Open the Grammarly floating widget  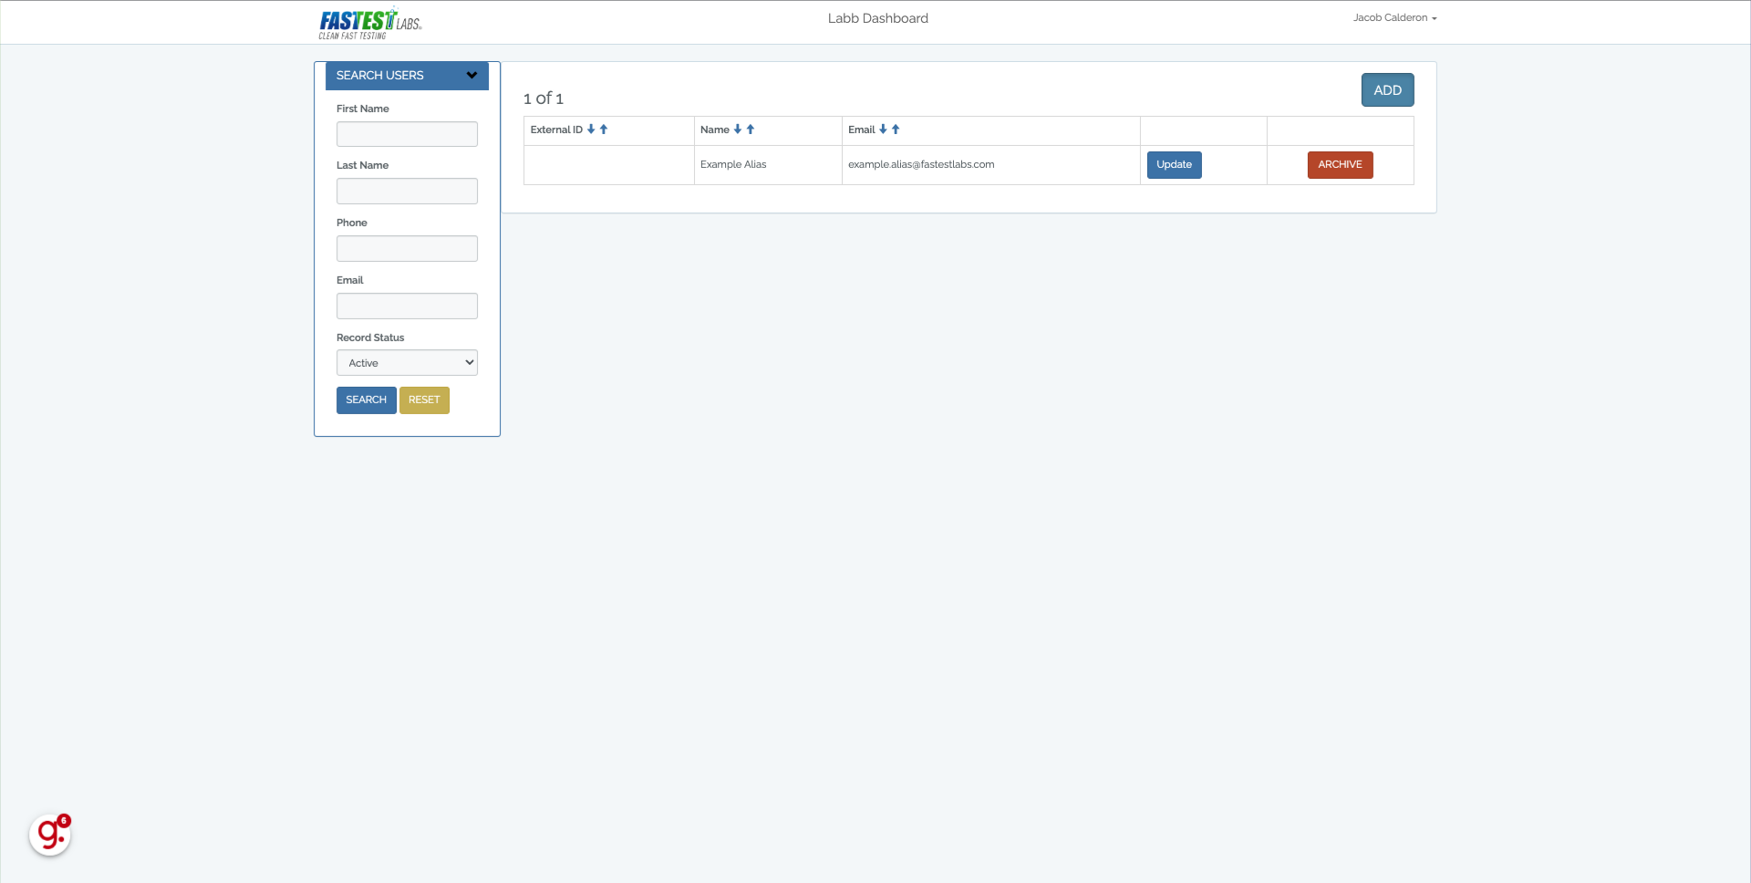(x=50, y=835)
